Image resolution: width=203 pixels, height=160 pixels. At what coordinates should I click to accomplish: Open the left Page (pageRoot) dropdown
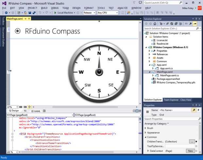[x=40, y=115]
